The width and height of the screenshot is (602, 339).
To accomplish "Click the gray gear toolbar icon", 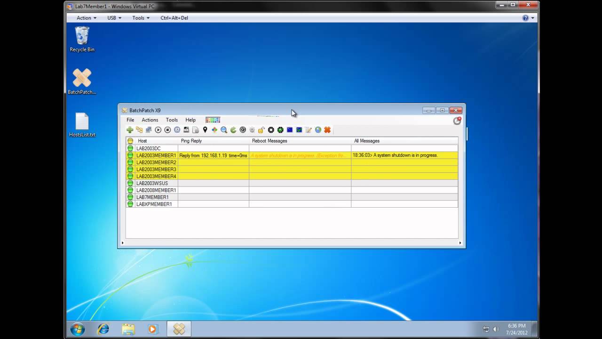I will [252, 130].
